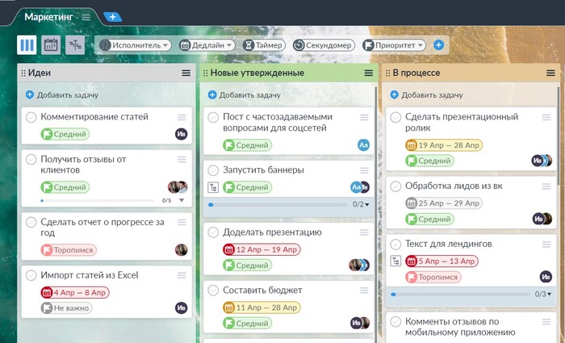Click Ал avatar on FAQ post card
Viewport: 565px width, 343px height.
click(363, 145)
